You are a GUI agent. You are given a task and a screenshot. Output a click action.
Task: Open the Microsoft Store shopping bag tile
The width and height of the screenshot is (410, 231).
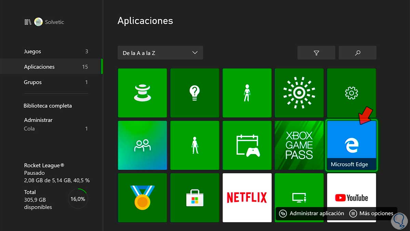195,197
